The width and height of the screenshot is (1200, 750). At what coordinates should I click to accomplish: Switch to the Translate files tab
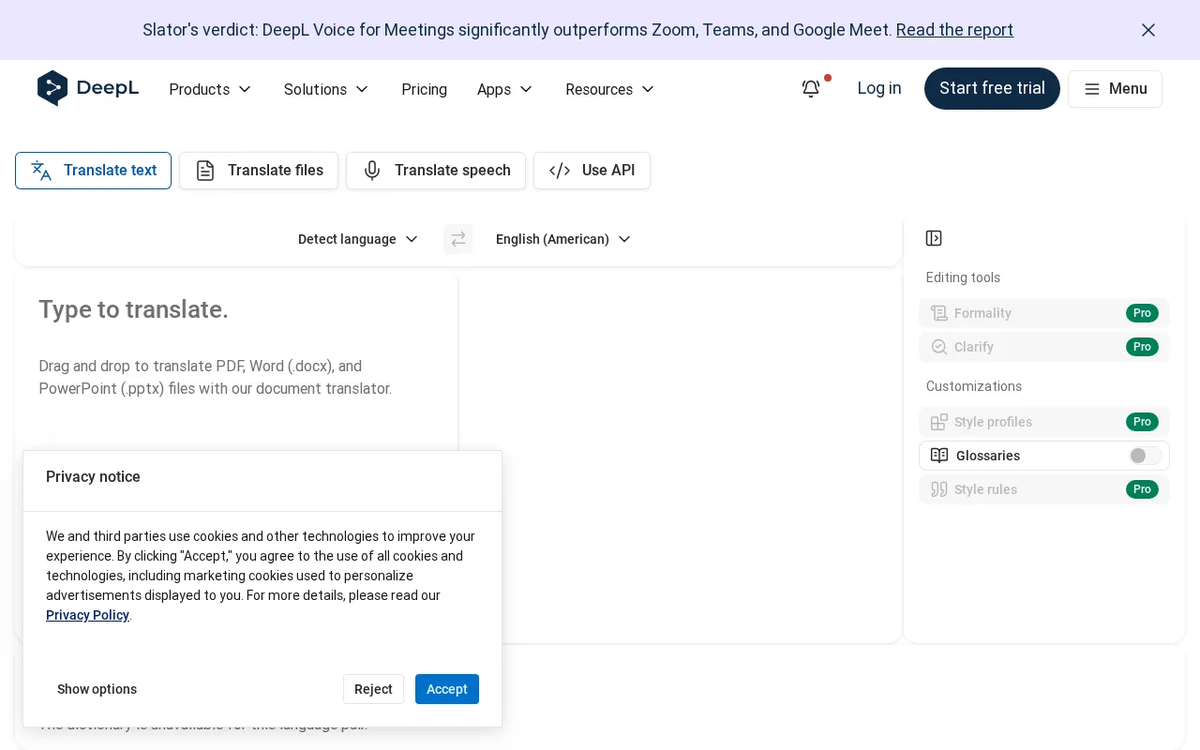[259, 171]
